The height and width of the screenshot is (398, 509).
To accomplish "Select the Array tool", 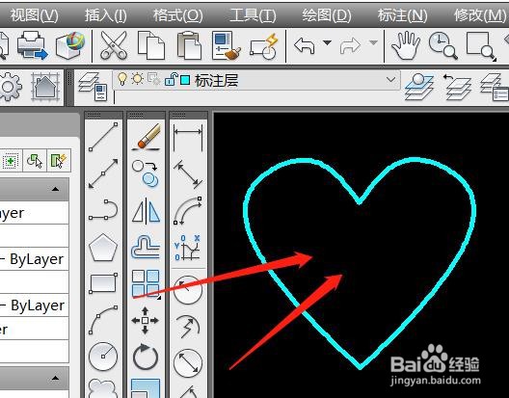I will pyautogui.click(x=146, y=284).
